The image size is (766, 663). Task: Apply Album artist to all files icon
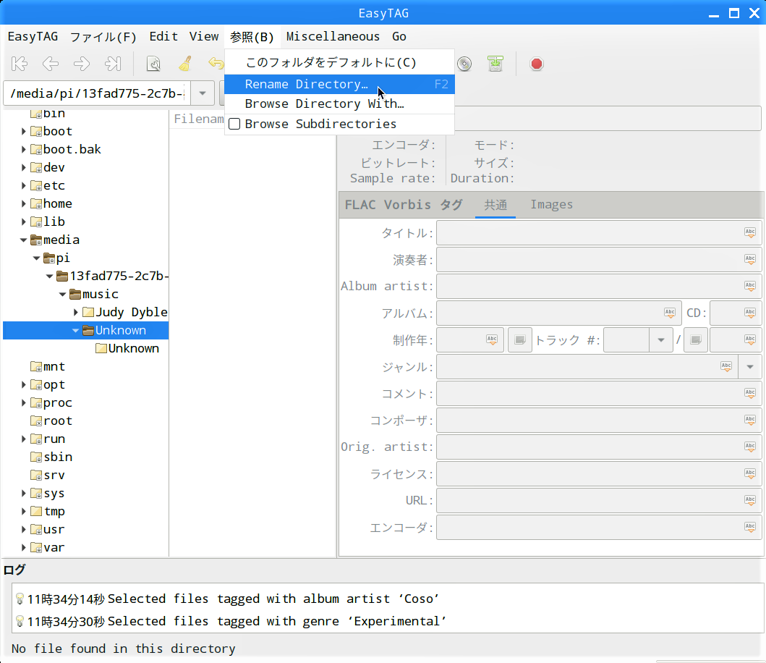tap(750, 286)
